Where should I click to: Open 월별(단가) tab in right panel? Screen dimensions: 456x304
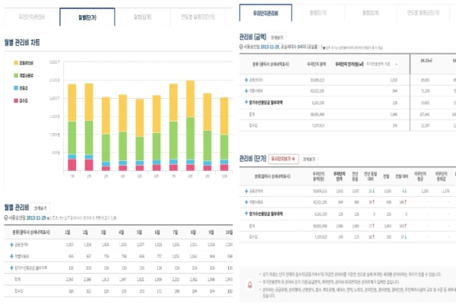[318, 13]
